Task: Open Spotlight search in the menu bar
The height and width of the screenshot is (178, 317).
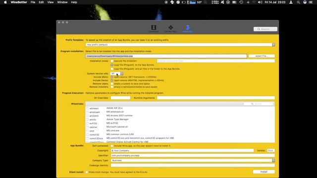Action: (298, 2)
